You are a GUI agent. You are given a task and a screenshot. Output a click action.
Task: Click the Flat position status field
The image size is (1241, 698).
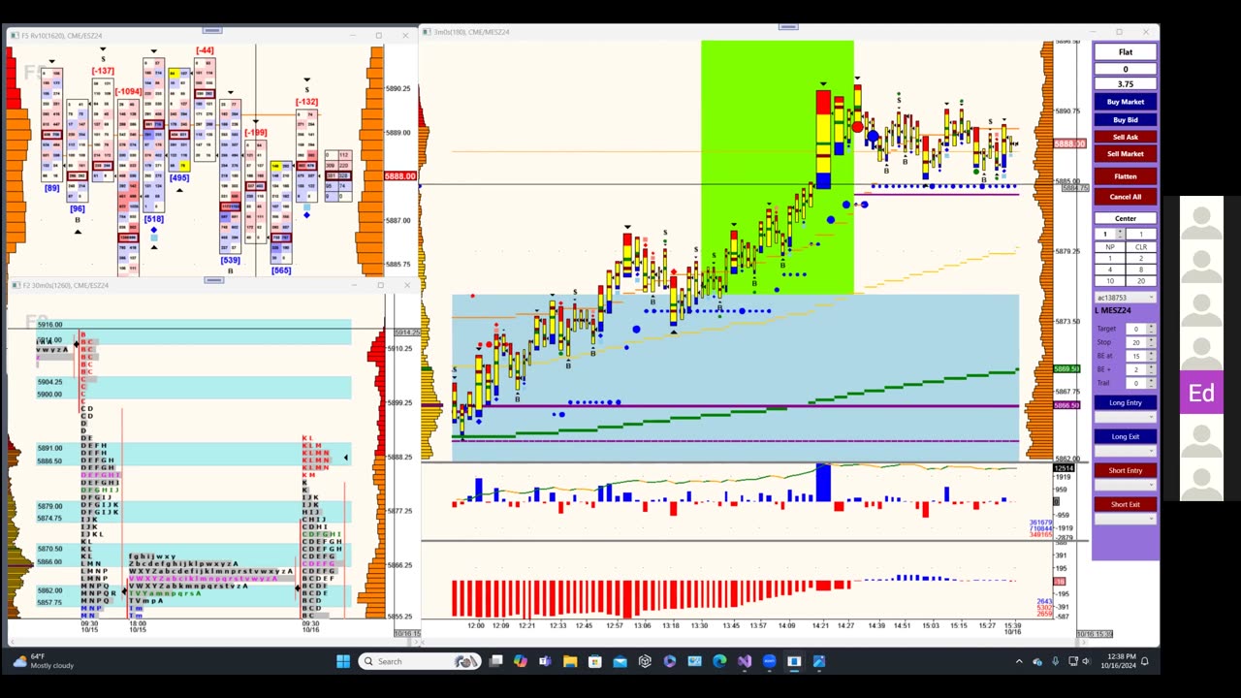tap(1125, 52)
